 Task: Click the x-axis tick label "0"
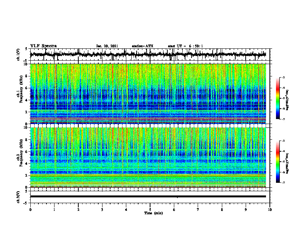pyautogui.click(x=30, y=210)
